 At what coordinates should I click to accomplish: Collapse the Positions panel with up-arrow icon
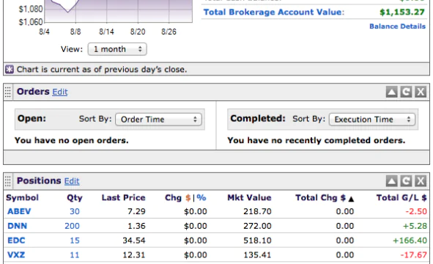click(x=391, y=181)
